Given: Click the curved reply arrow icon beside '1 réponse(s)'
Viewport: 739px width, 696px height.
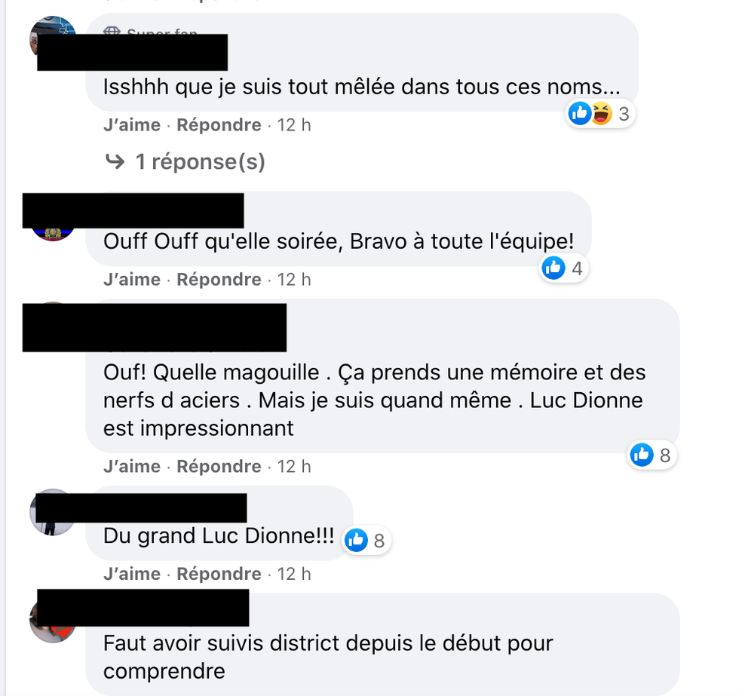Looking at the screenshot, I should pyautogui.click(x=115, y=161).
